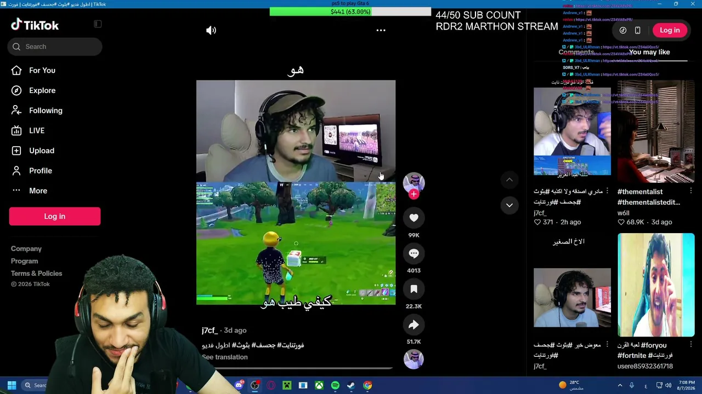The image size is (702, 394).
Task: Open the Windows Start menu
Action: click(12, 385)
